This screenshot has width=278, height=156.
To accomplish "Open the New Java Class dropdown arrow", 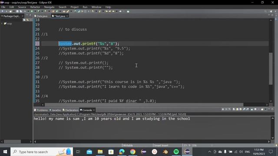I will (60, 11).
